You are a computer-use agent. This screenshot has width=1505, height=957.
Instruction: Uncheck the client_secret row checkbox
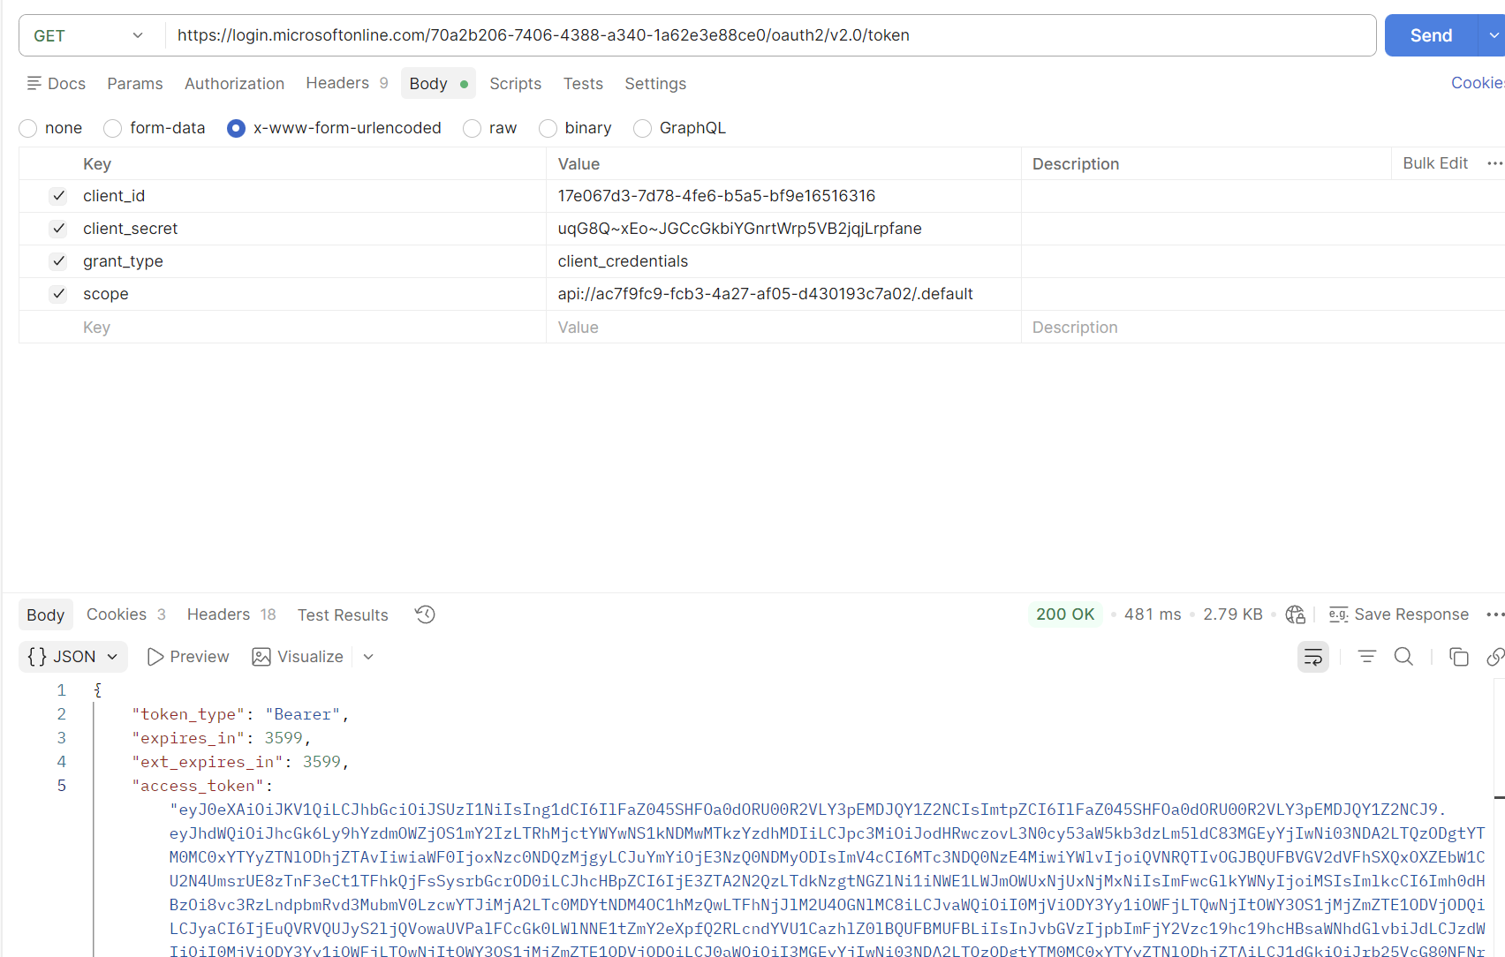(58, 229)
